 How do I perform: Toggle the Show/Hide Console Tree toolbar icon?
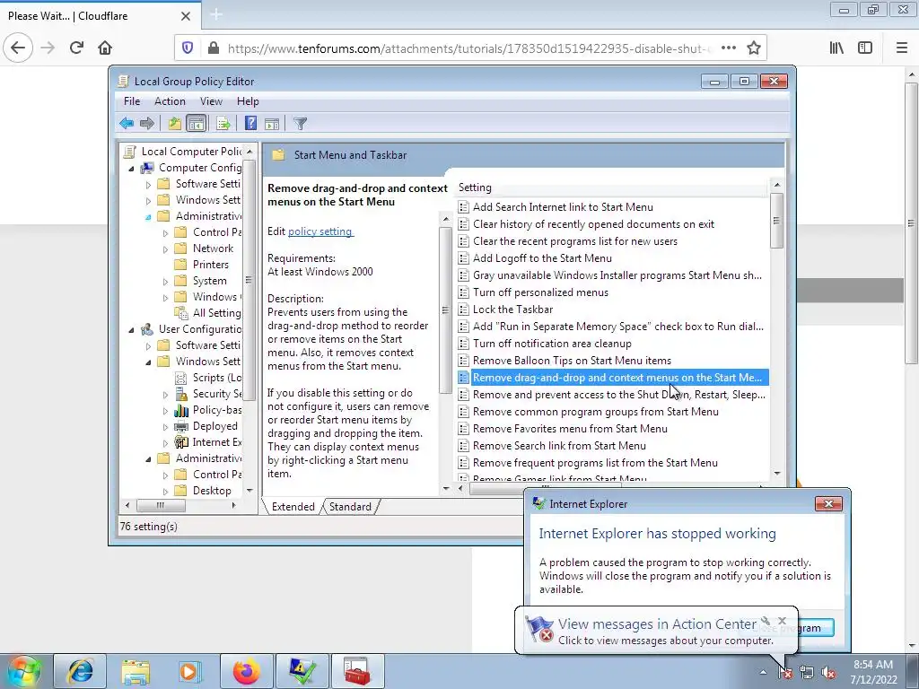(x=197, y=123)
